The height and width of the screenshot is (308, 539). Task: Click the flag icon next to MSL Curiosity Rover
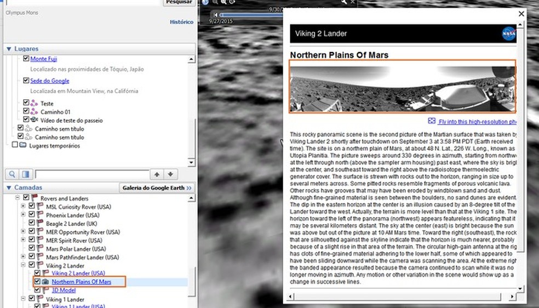[40, 206]
